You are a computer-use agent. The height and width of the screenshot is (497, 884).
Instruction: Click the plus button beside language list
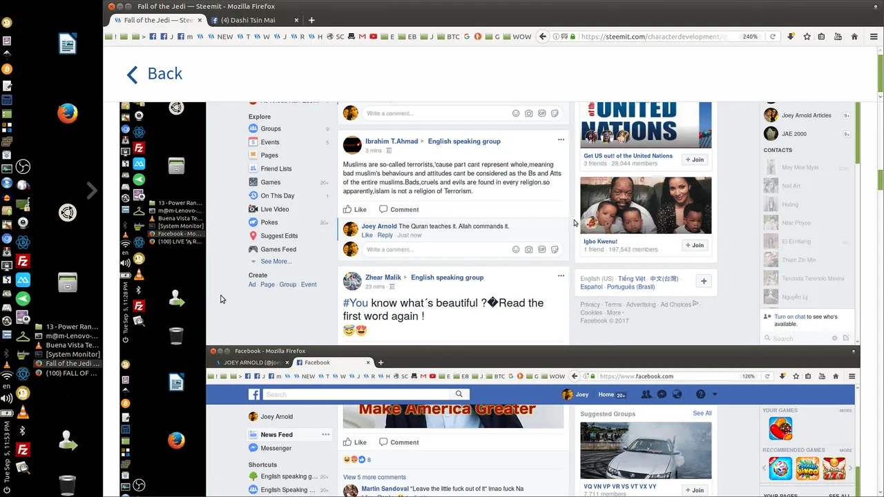click(704, 281)
